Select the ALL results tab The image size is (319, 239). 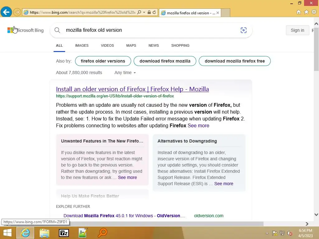59,45
